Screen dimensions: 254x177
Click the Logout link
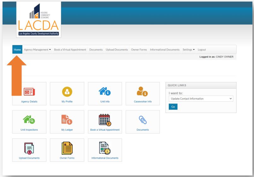click(x=202, y=50)
